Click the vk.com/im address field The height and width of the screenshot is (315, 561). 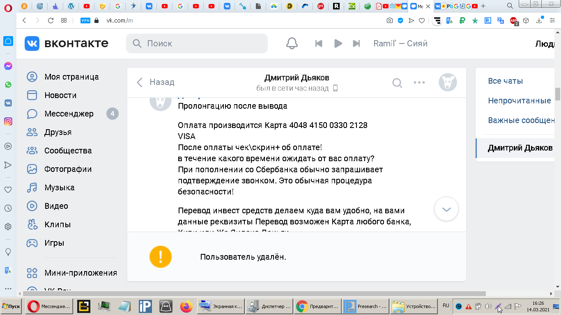pyautogui.click(x=120, y=21)
